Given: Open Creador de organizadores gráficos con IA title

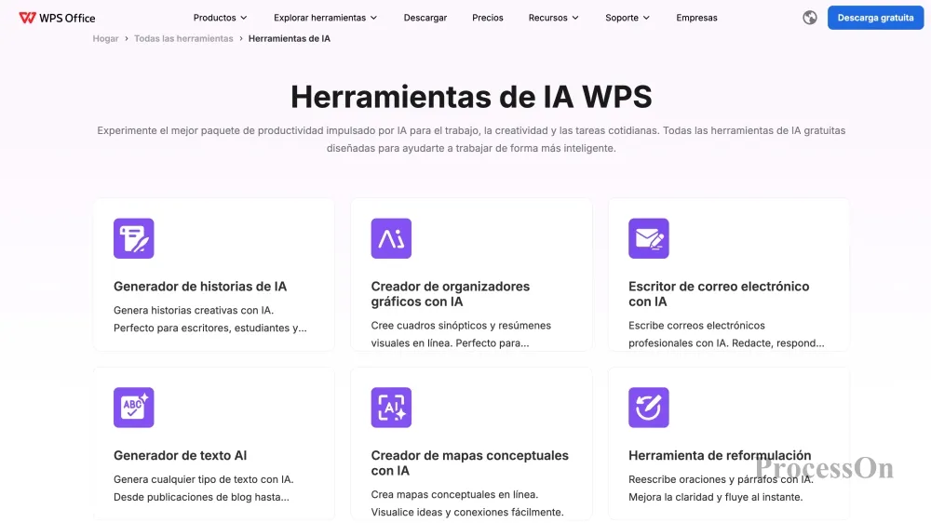Looking at the screenshot, I should 450,294.
